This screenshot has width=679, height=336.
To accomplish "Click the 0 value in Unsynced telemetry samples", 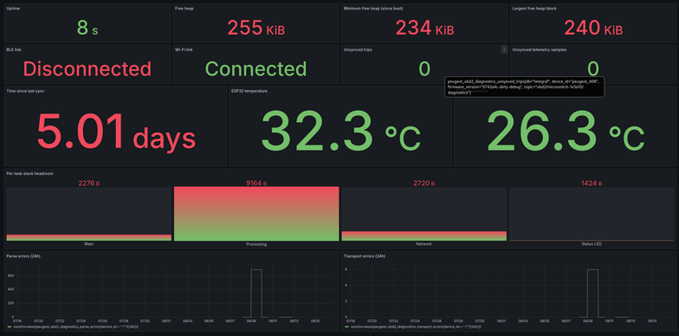I will coord(592,69).
